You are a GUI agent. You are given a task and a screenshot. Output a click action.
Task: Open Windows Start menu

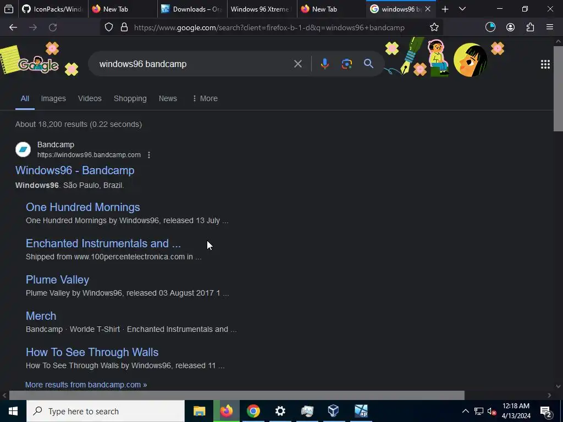tap(13, 411)
